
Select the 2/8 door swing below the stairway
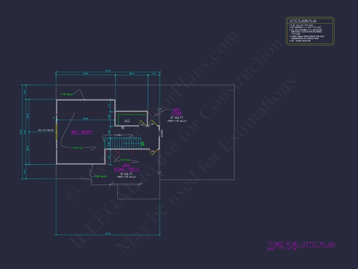pyautogui.click(x=152, y=152)
